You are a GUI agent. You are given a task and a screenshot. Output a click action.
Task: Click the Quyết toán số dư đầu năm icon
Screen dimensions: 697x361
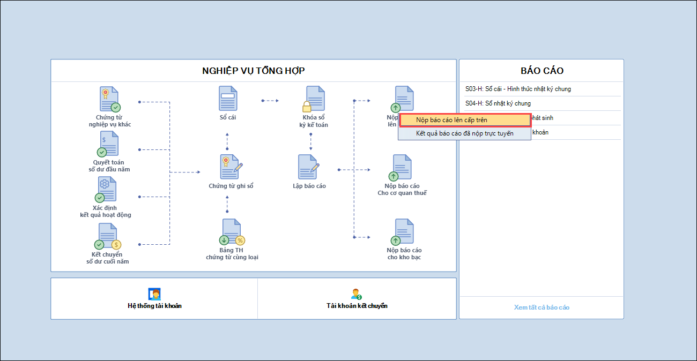[109, 144]
